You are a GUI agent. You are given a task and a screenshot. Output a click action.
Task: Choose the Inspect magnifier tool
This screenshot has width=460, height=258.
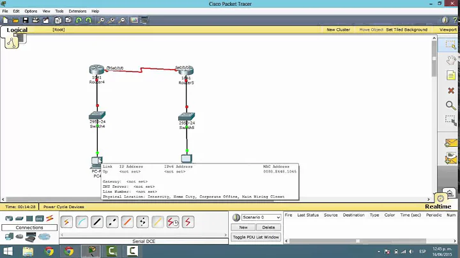point(450,105)
